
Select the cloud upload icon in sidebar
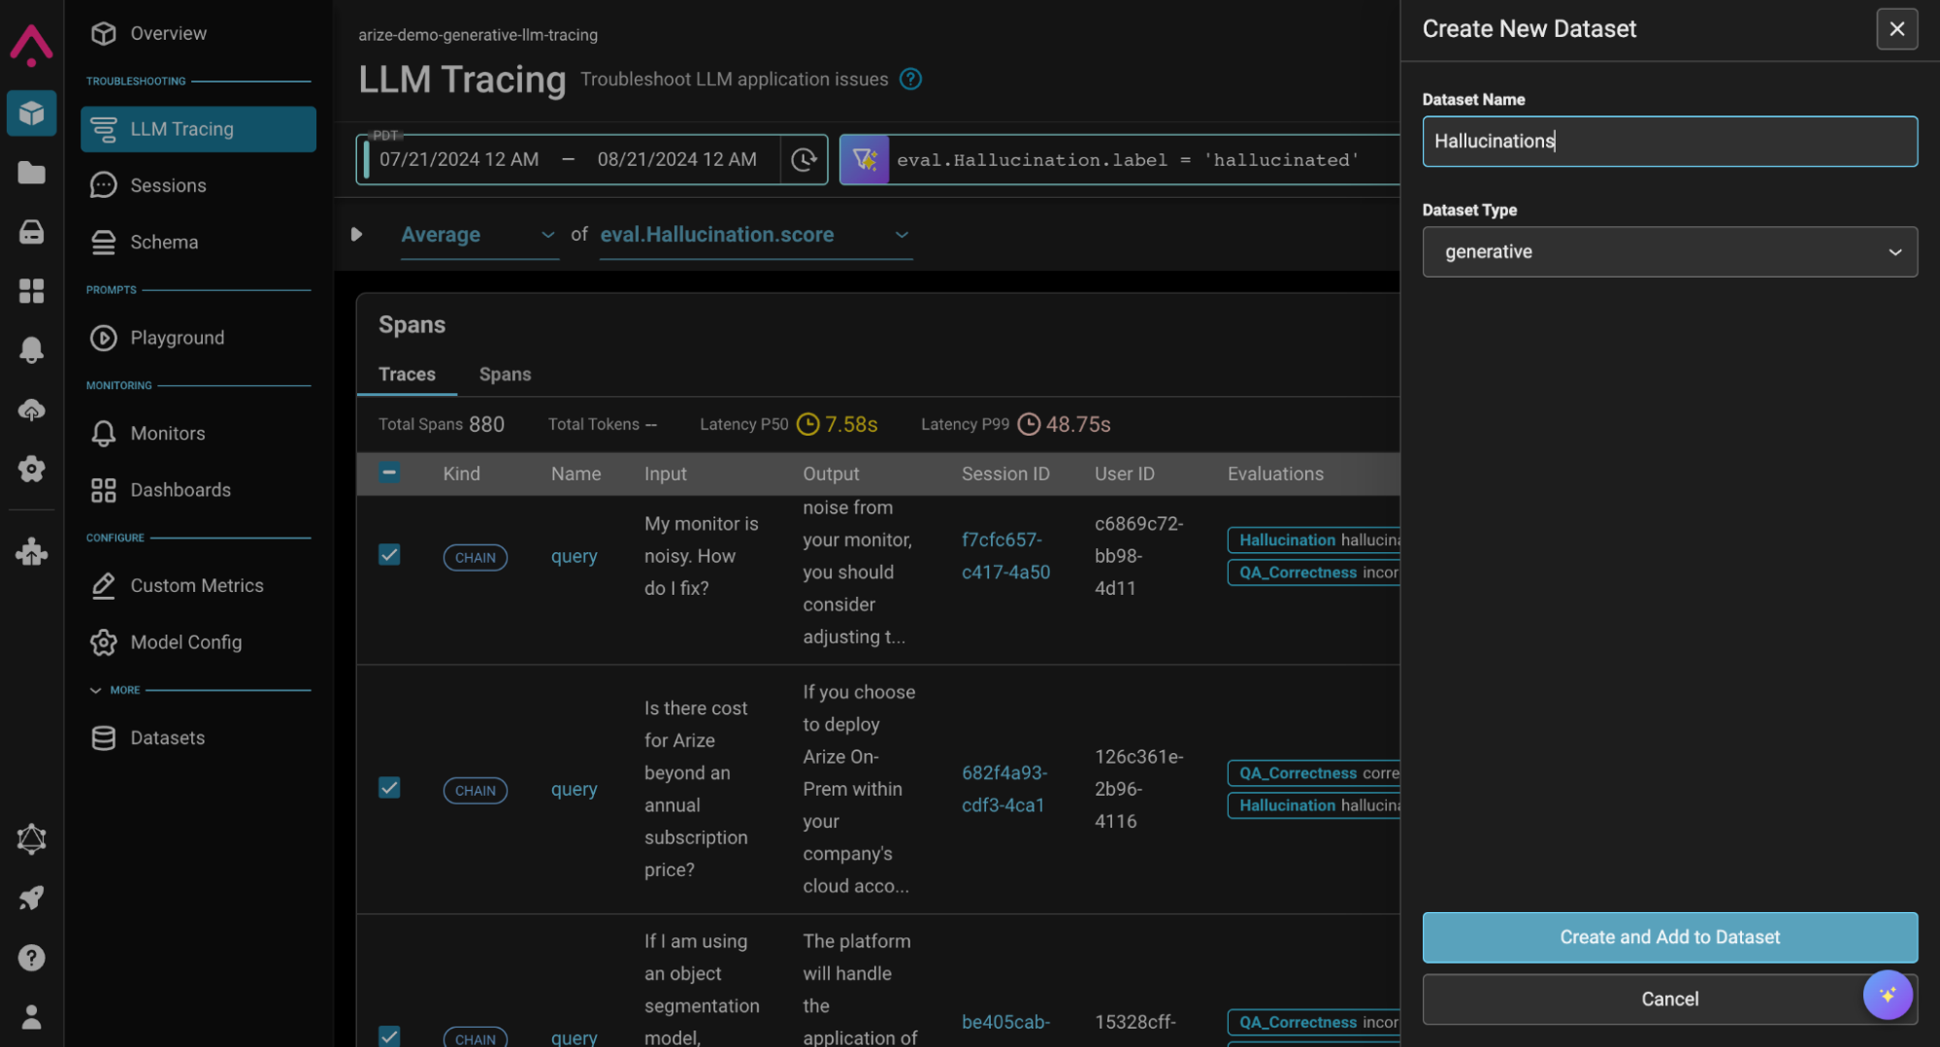(32, 409)
